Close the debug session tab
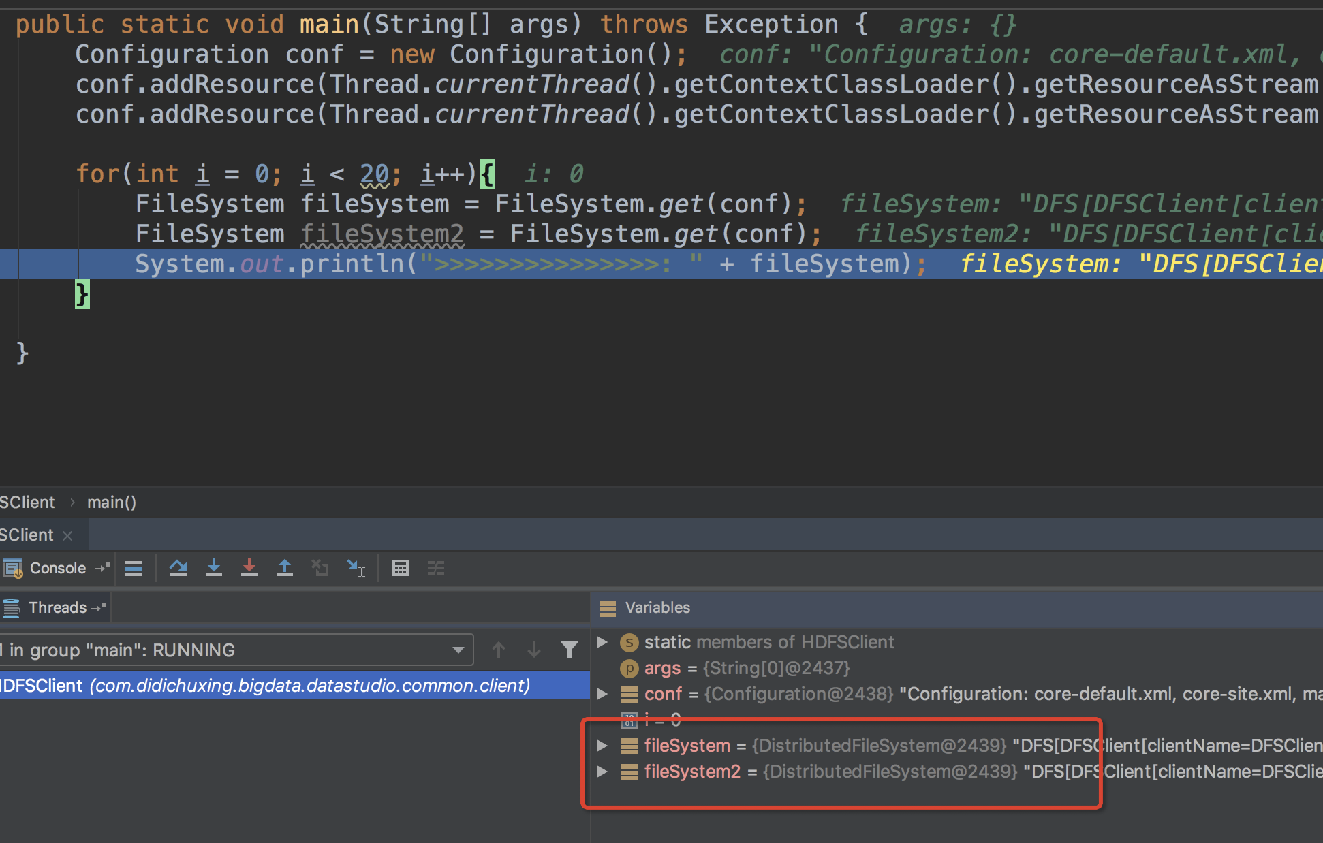Viewport: 1323px width, 843px height. pos(67,536)
